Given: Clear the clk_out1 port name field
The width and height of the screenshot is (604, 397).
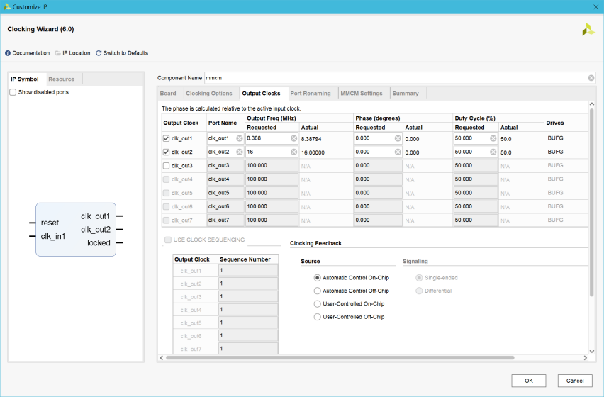Looking at the screenshot, I should pyautogui.click(x=239, y=138).
